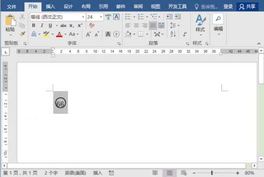Apply Text Effects outlined A
This screenshot has width=264, height=177.
pyautogui.click(x=34, y=34)
